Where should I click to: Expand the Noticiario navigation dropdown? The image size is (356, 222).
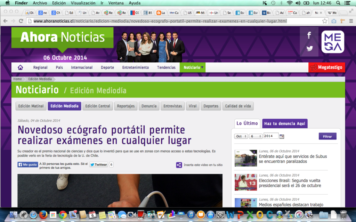(193, 67)
